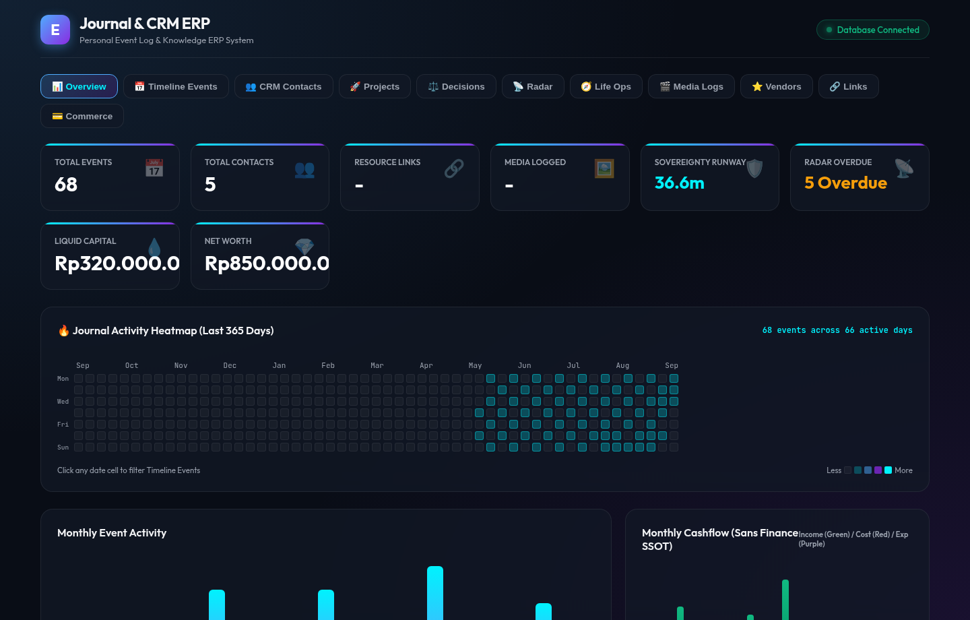Click the May month label on heatmap
The width and height of the screenshot is (970, 620).
coord(476,365)
